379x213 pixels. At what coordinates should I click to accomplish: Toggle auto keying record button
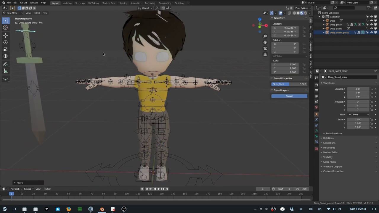click(142, 189)
